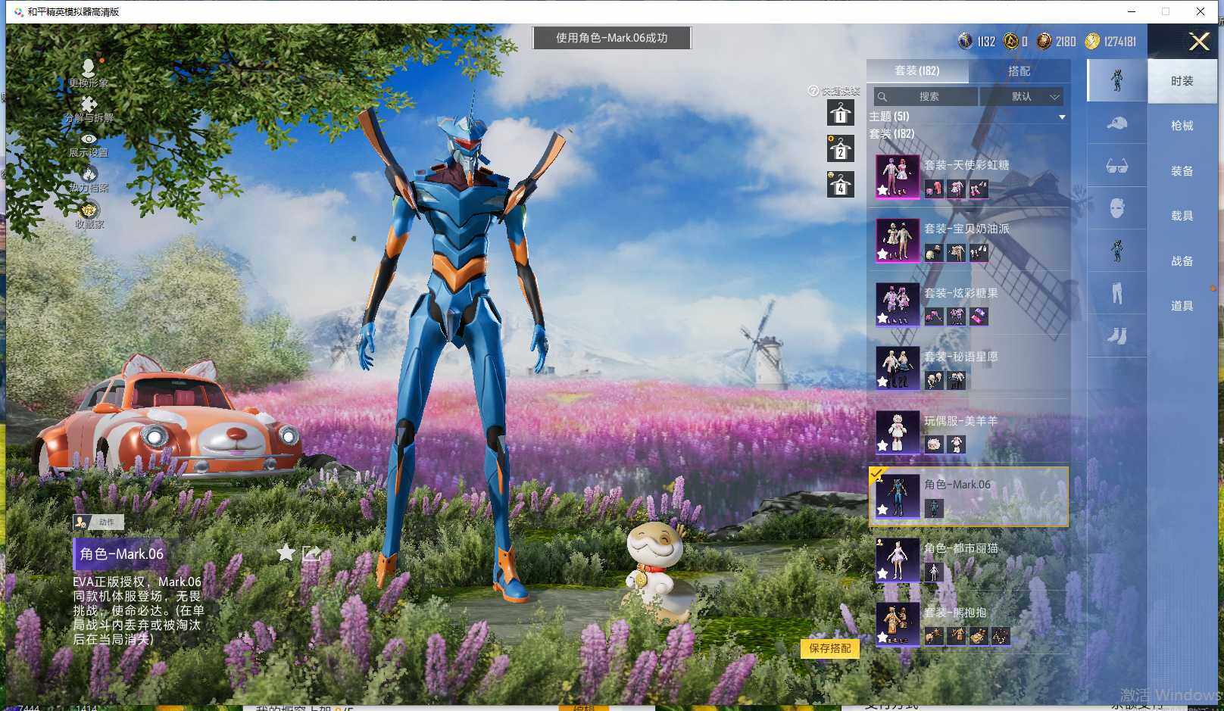Screen dimensions: 1224x711
Task: Toggle equipped checkmark on 角色-Mark.06 row
Action: pos(878,475)
